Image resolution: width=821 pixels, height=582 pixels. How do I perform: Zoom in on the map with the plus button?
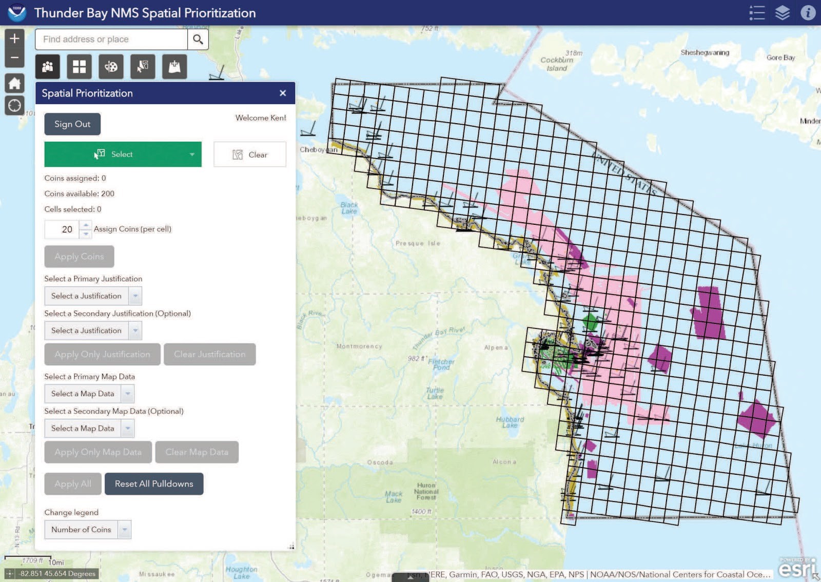pos(14,38)
